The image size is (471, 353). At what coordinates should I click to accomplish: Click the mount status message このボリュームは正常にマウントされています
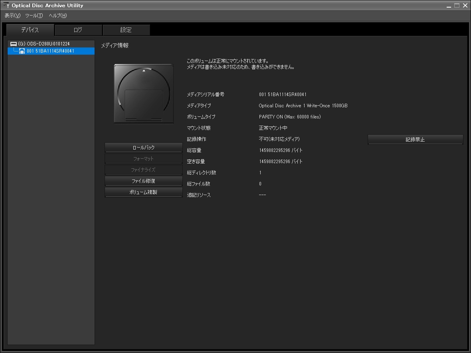(x=228, y=61)
